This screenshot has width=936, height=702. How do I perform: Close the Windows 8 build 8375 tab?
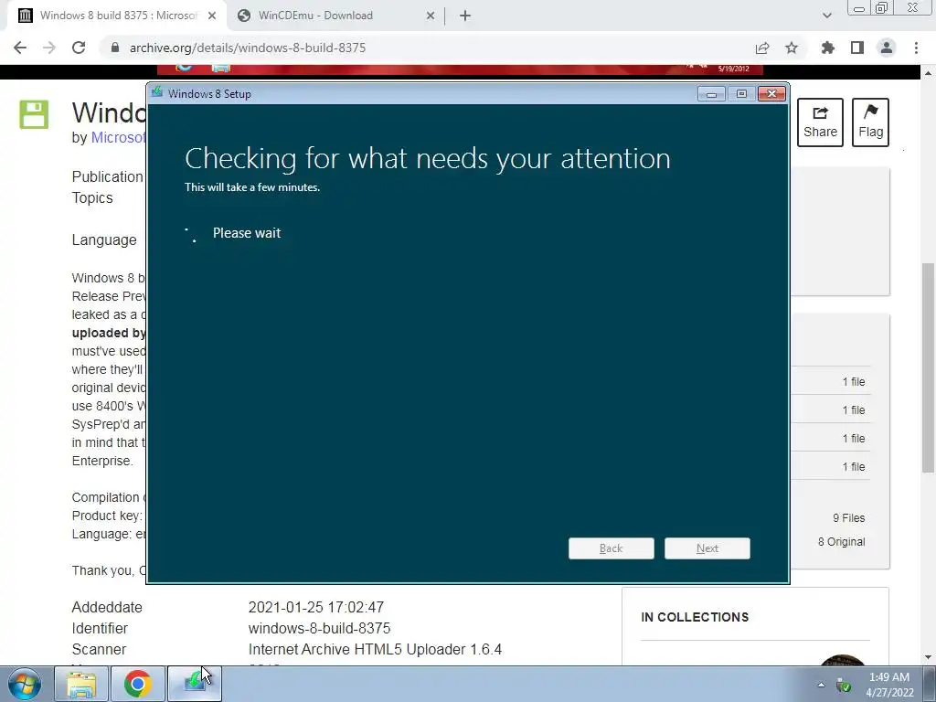[212, 16]
